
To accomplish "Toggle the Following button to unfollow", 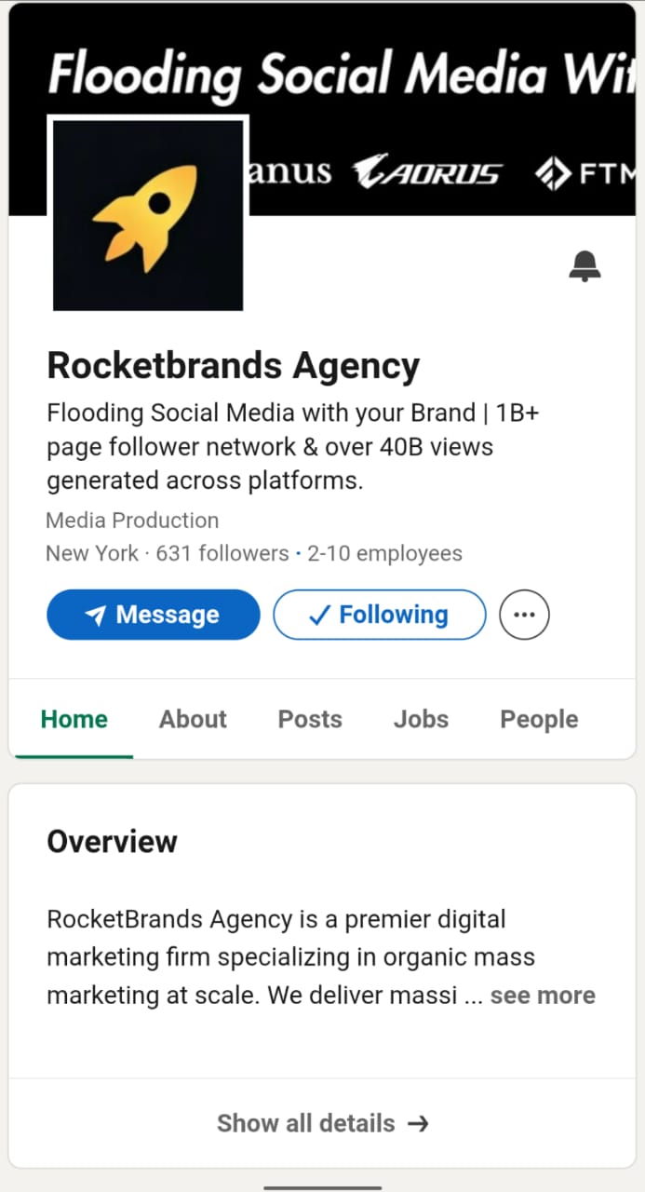I will click(x=380, y=615).
